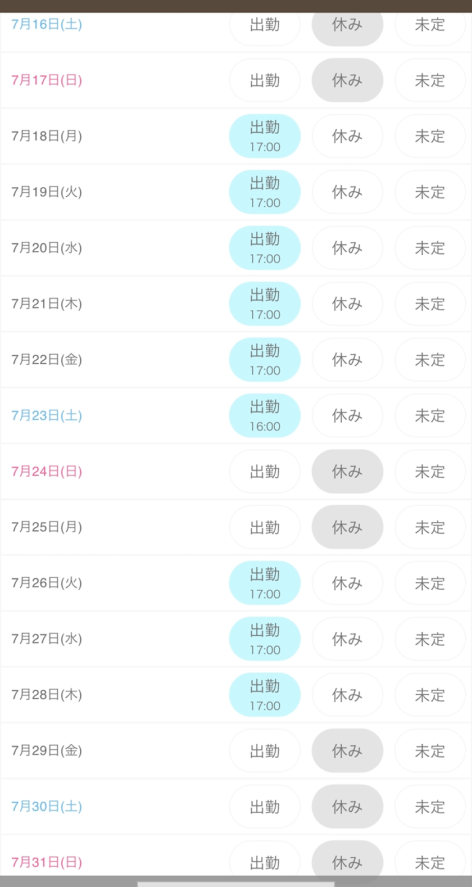Click the 16:00 出勤 button for 7月23日(土)

coord(265,416)
